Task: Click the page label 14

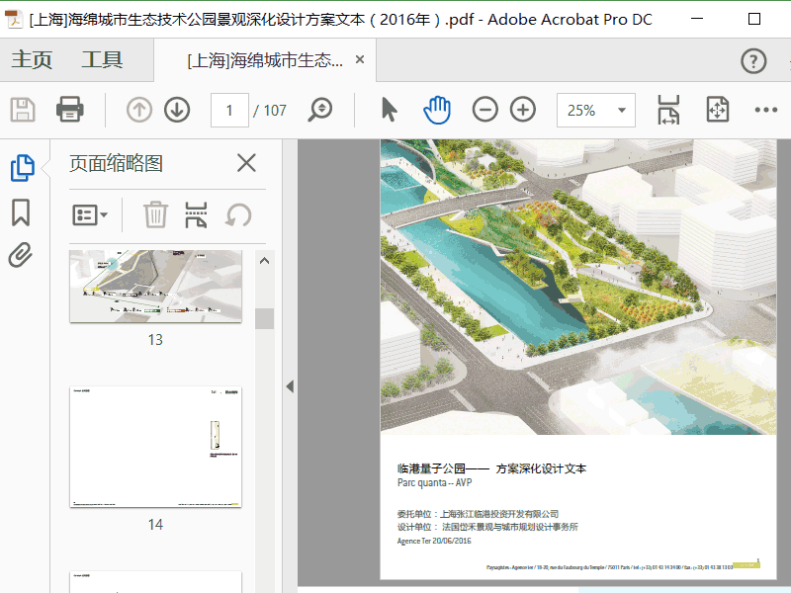Action: (155, 525)
